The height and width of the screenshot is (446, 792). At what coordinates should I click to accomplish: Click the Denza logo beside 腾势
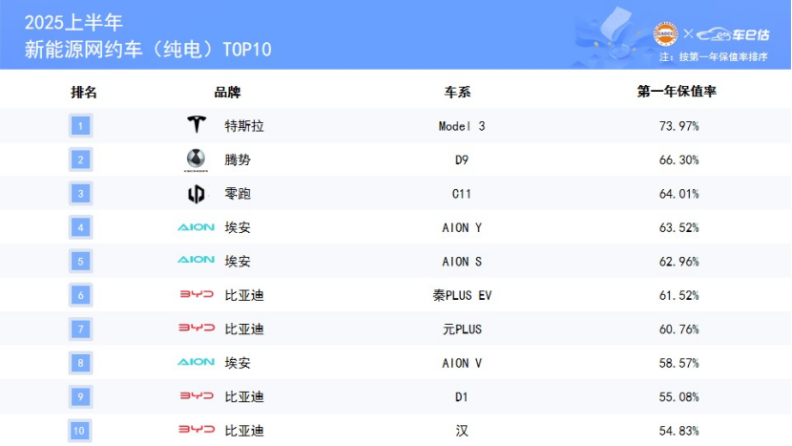(196, 159)
